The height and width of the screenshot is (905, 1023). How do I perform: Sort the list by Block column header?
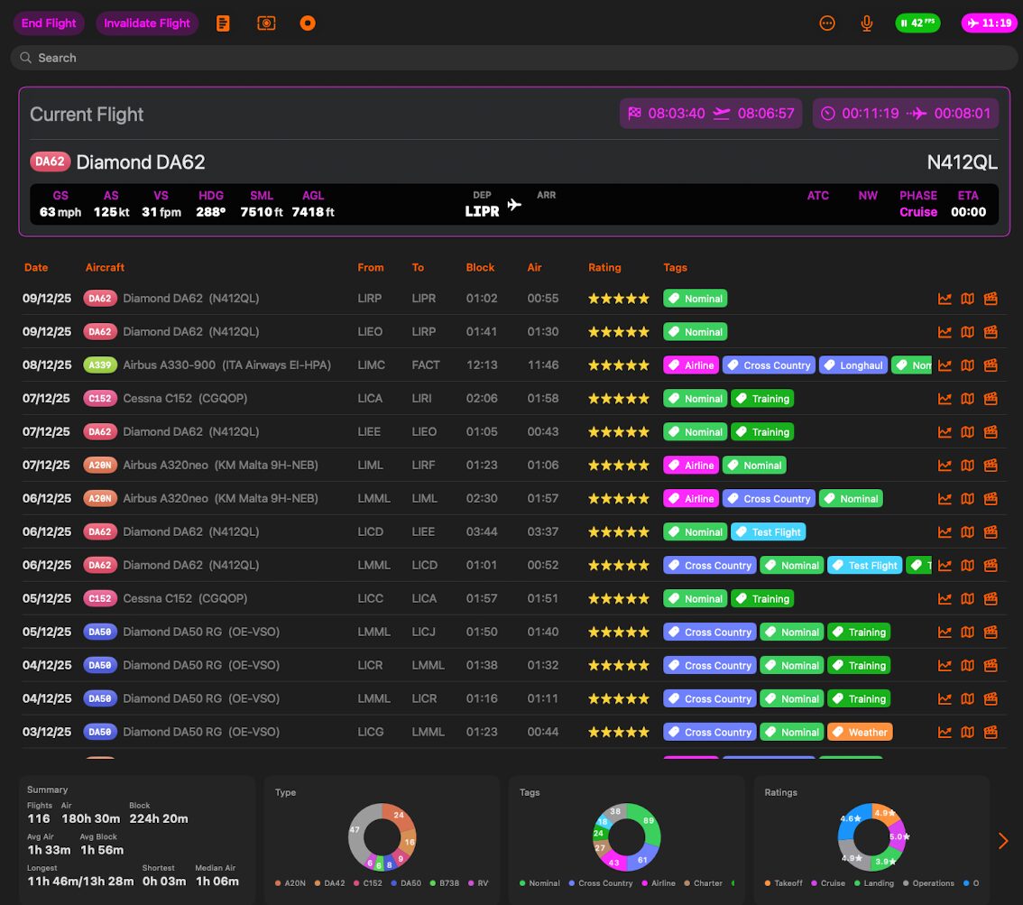point(480,268)
